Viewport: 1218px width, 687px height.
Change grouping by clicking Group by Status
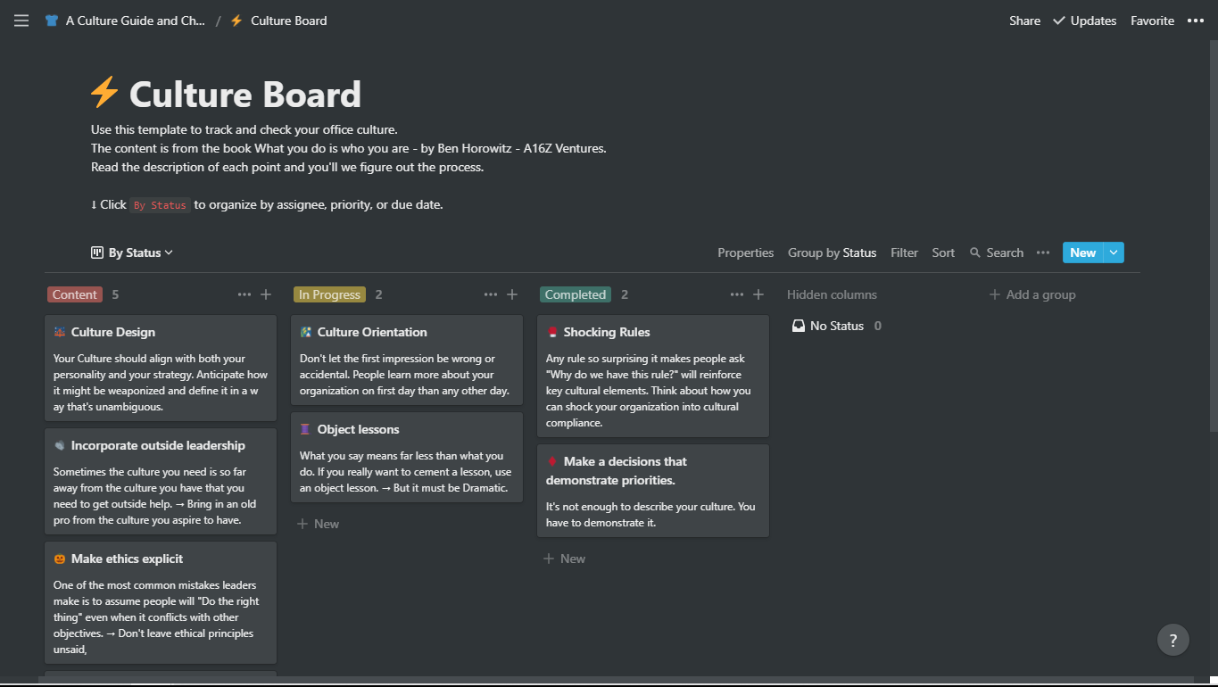pyautogui.click(x=832, y=252)
